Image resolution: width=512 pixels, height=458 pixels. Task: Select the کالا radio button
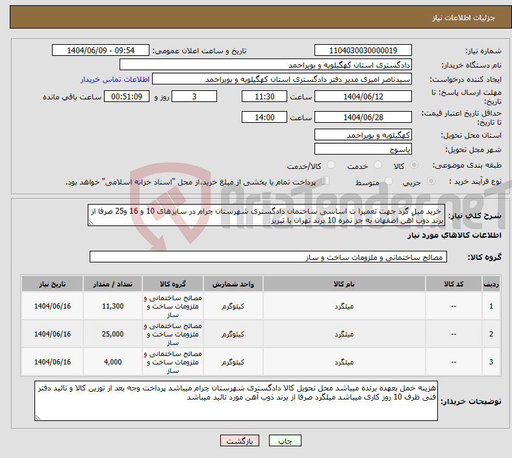click(415, 166)
